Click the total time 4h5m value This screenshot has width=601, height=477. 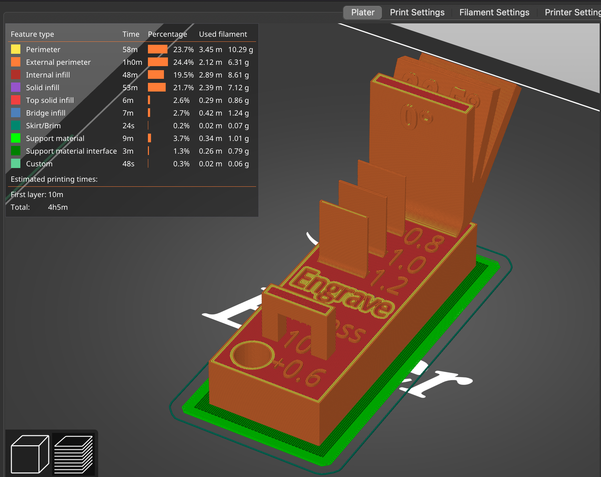point(58,207)
